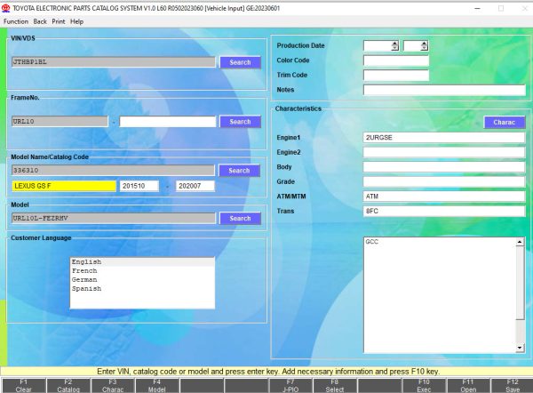
Task: Select Spanish in Customer Language list
Action: pos(142,289)
